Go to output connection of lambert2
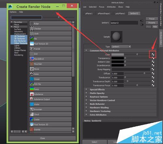 pyautogui.click(x=142, y=25)
